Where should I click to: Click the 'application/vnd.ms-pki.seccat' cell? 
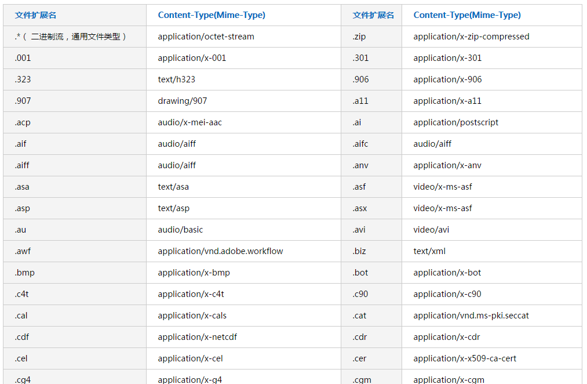pyautogui.click(x=492, y=316)
